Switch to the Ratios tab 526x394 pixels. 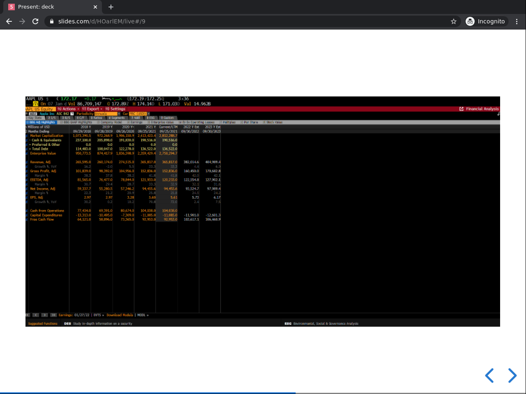tap(96, 118)
